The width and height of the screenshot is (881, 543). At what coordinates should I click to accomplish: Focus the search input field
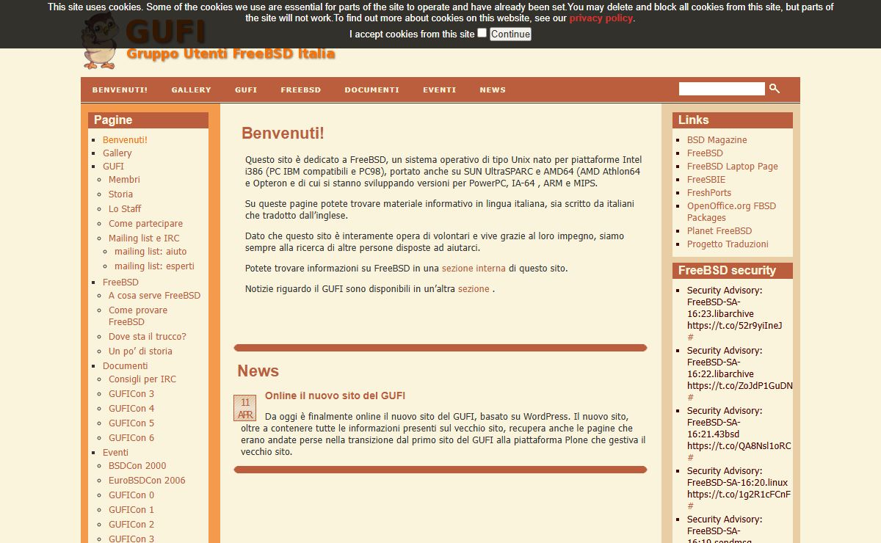tap(722, 89)
